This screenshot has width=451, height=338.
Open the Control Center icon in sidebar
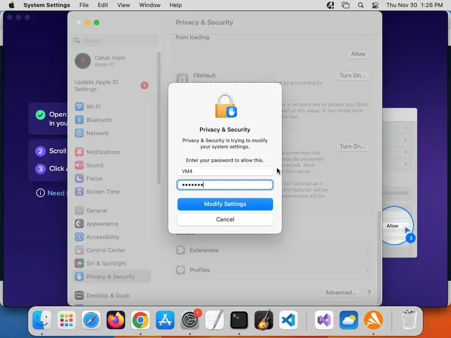(79, 250)
